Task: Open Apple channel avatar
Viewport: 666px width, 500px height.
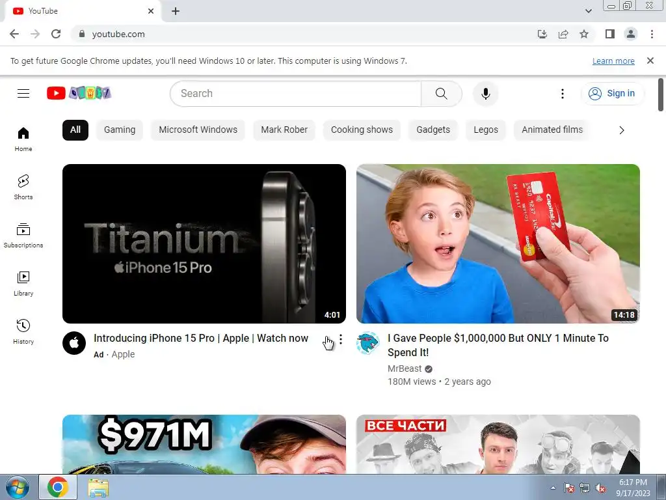Action: click(74, 342)
